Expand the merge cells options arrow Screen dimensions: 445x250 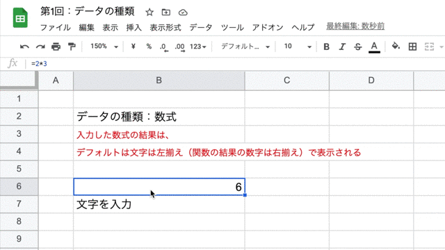pyautogui.click(x=442, y=47)
